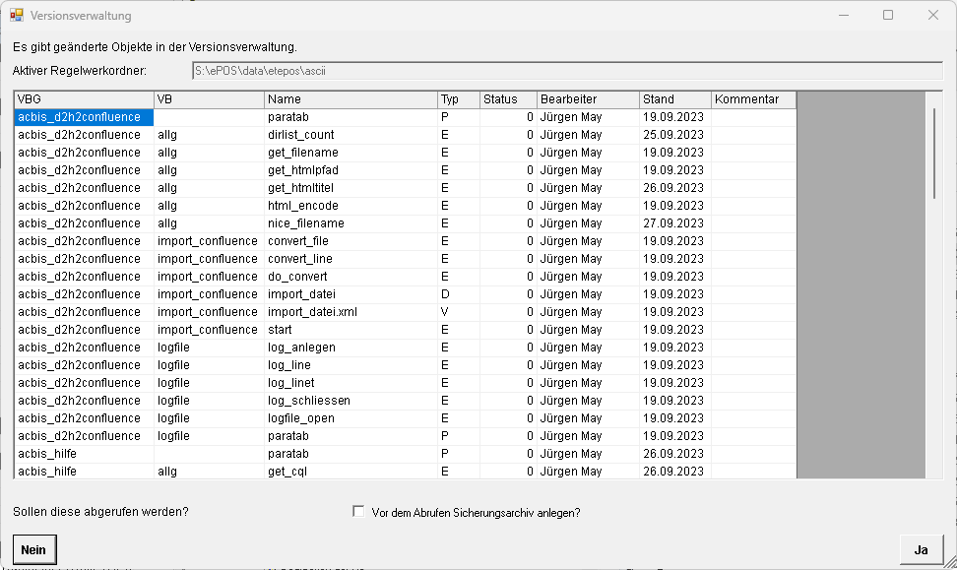Click the Aktiver Regelwerkordner path field
This screenshot has height=570, width=957.
point(566,71)
